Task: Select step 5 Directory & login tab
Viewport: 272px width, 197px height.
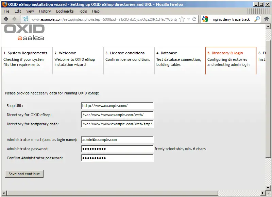Action: [x=231, y=61]
